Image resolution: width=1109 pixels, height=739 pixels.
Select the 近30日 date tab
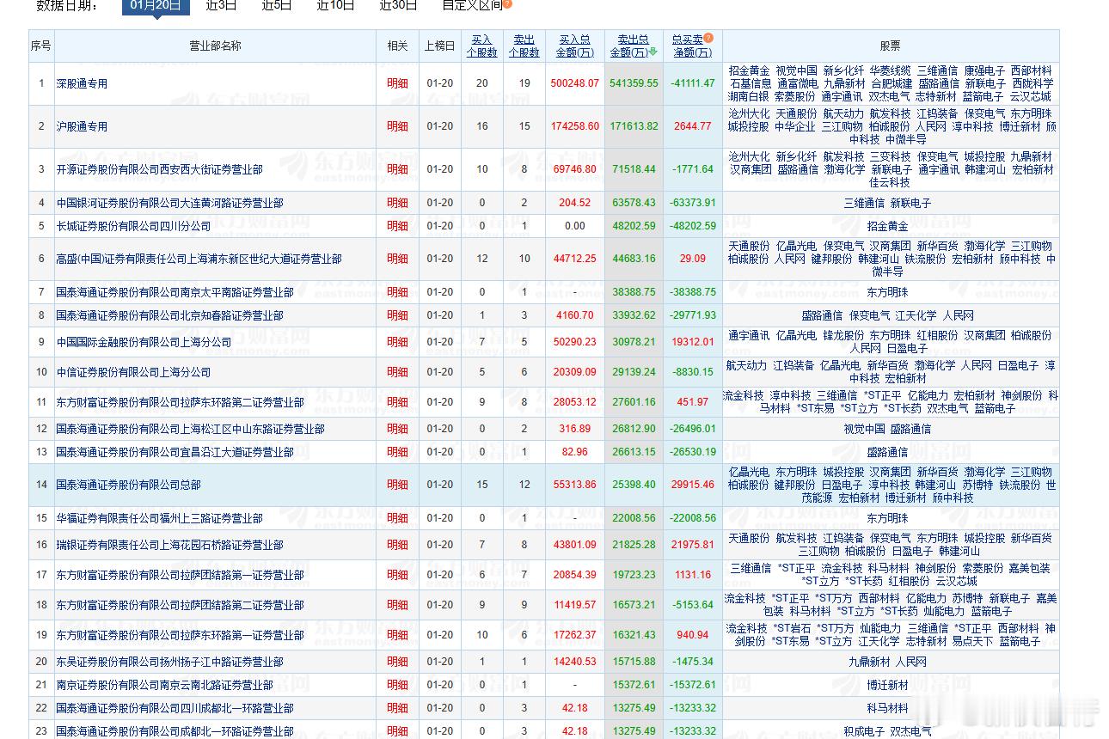tap(396, 4)
